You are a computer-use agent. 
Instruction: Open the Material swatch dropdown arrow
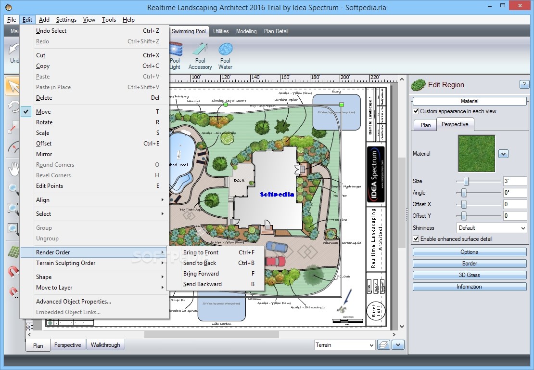[x=503, y=154]
